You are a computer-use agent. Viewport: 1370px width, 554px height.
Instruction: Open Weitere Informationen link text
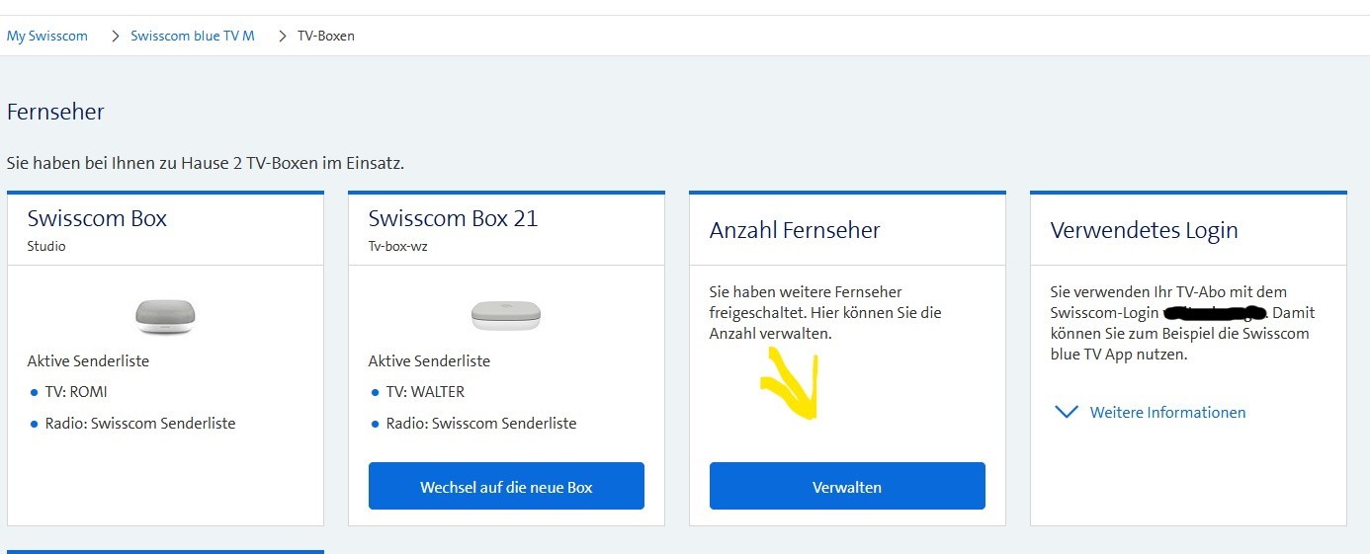click(1167, 413)
